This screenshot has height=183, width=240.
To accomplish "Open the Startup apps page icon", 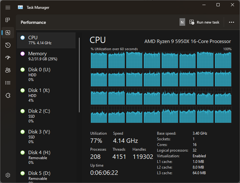I will [8, 58].
